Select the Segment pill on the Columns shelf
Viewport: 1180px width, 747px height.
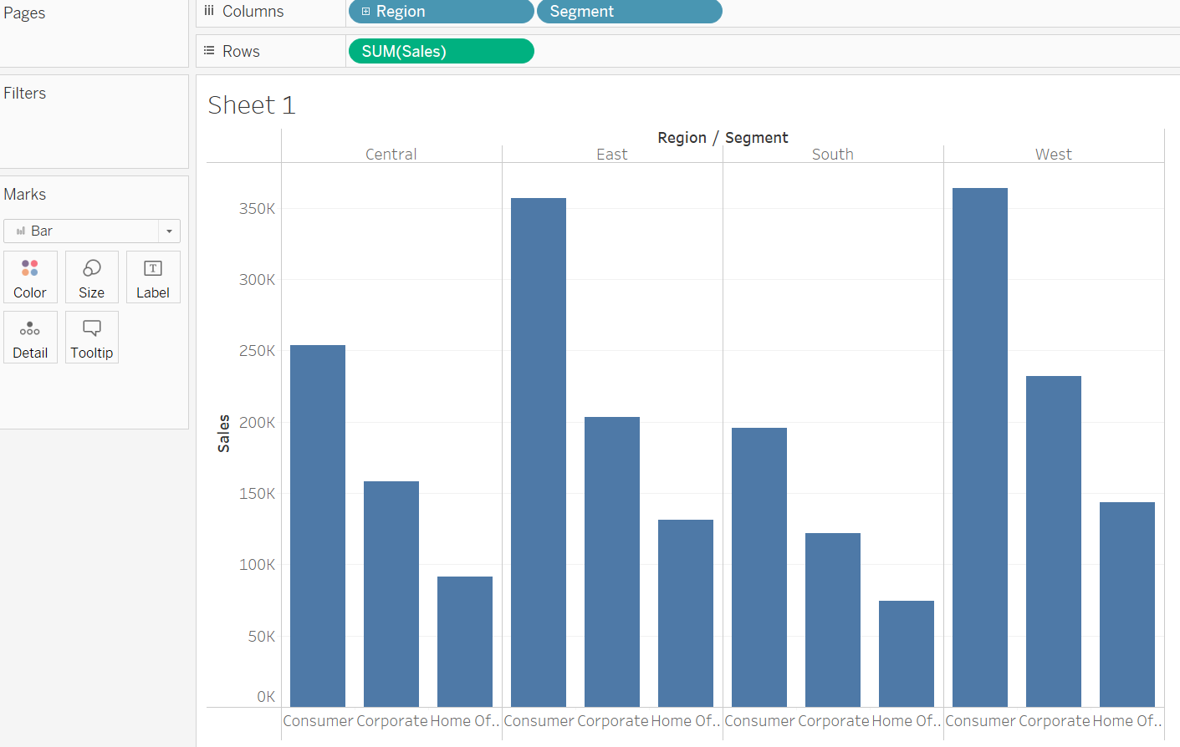(629, 11)
